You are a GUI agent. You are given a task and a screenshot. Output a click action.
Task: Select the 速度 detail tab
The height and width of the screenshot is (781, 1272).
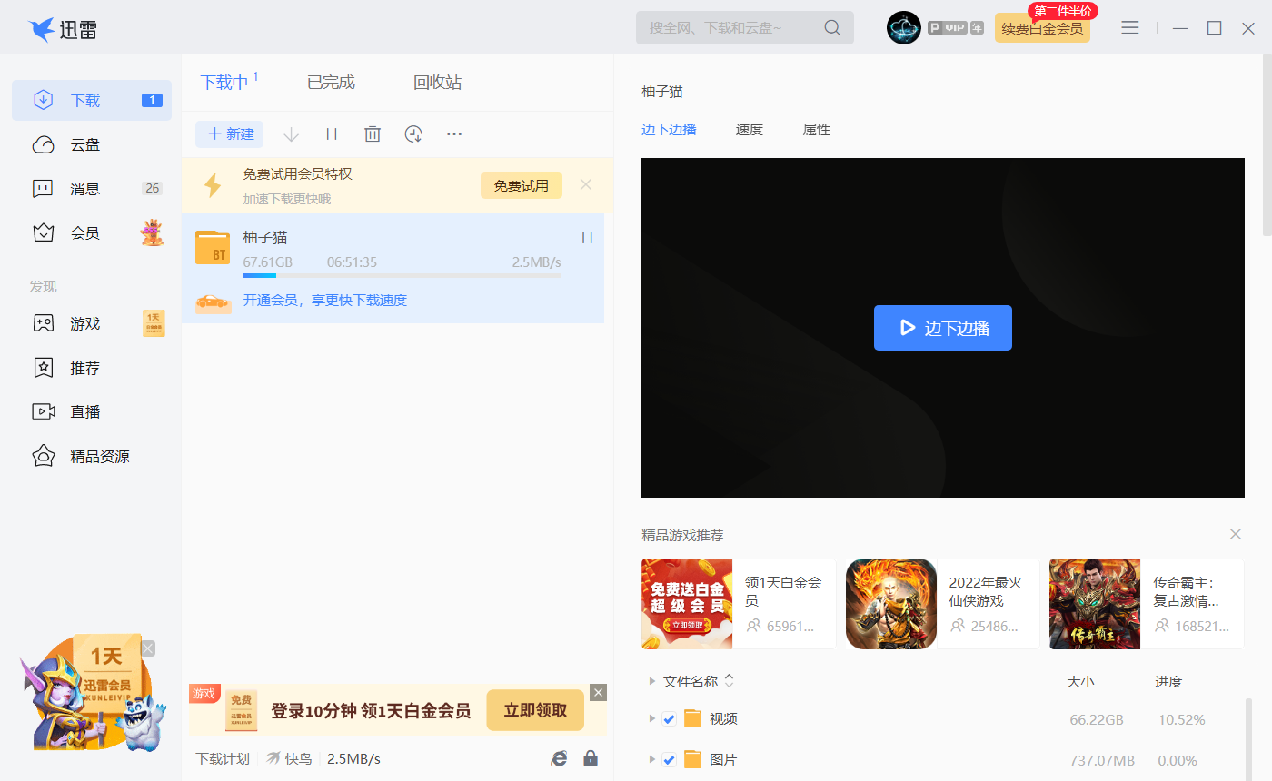(750, 130)
